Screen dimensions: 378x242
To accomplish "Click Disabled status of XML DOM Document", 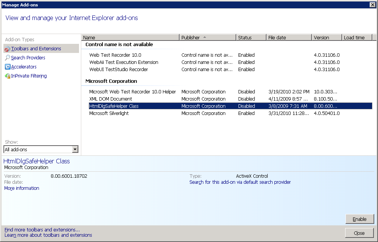I will coord(246,99).
